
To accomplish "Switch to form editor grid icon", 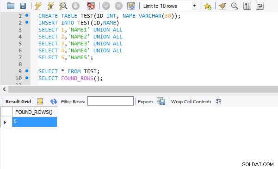I will 40,101.
